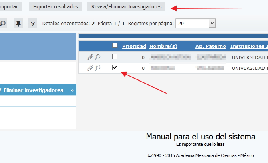Toggle the select-all checkbox in the table header
Image resolution: width=268 pixels, height=163 pixels.
[x=115, y=45]
